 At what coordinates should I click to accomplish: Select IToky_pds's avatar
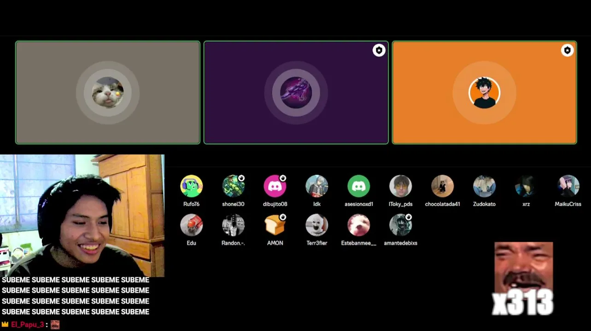tap(400, 186)
